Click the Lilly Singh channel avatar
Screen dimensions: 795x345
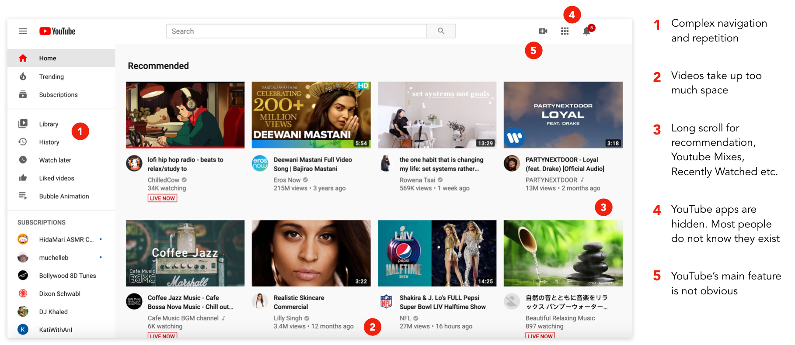260,301
